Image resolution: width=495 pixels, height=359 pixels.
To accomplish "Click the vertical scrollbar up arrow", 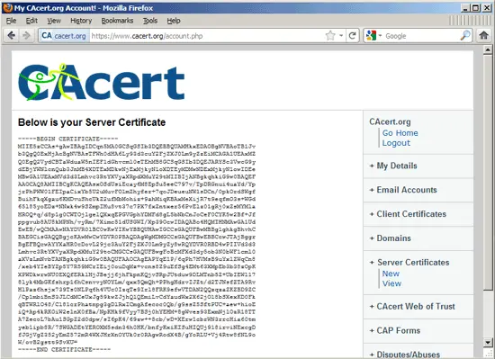I will 488,49.
